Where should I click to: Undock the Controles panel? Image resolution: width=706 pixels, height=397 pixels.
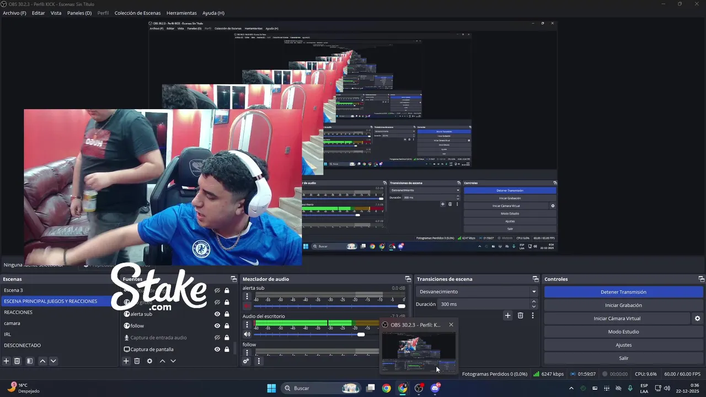701,279
